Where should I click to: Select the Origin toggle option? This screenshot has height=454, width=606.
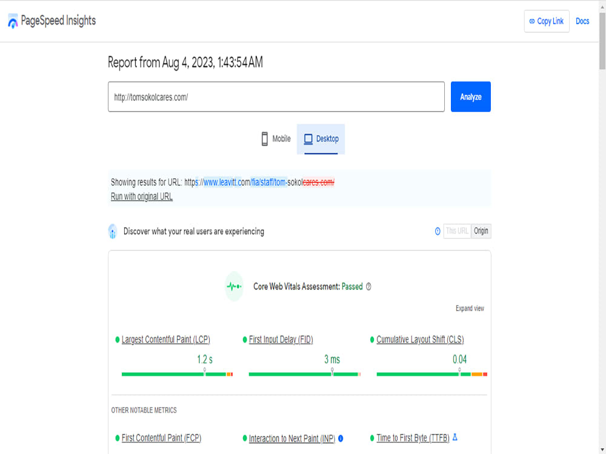click(481, 231)
